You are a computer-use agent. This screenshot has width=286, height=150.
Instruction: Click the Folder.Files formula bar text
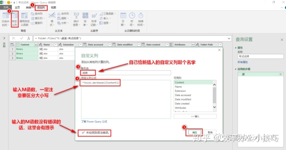[58, 38]
